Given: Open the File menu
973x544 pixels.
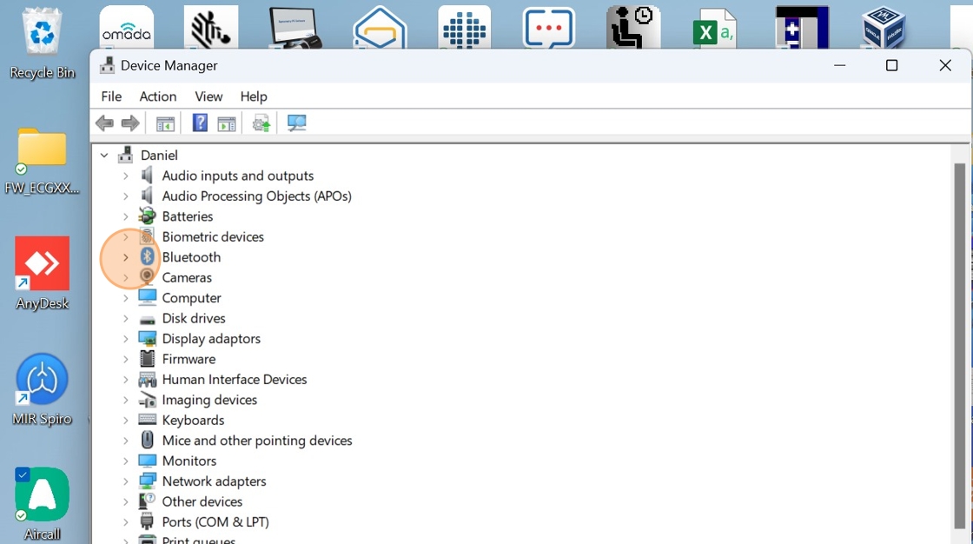Looking at the screenshot, I should [112, 96].
